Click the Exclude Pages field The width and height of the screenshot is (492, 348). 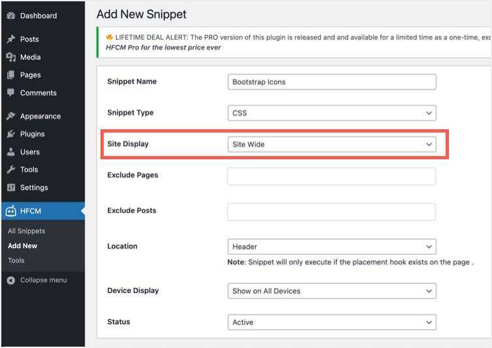point(331,176)
